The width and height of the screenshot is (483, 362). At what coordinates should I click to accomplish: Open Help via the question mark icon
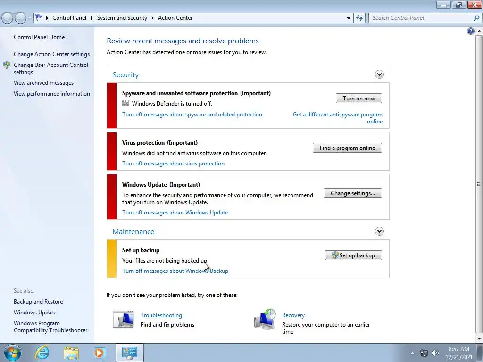click(470, 31)
